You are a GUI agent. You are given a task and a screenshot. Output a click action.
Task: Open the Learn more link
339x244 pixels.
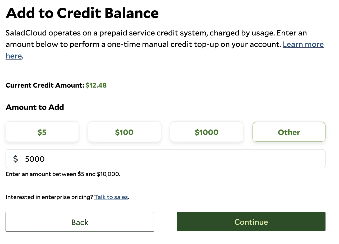303,44
